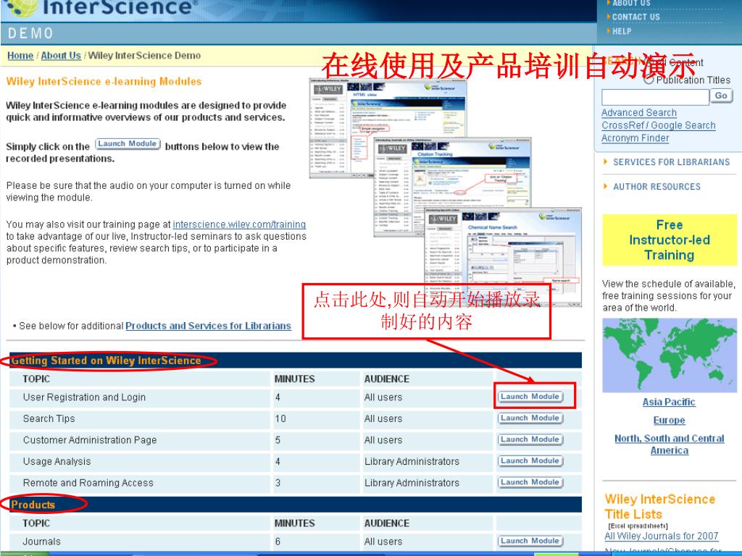The height and width of the screenshot is (556, 742).
Task: Click the 'Wiley InterScience e-learning Modules' heading
Action: pos(104,82)
